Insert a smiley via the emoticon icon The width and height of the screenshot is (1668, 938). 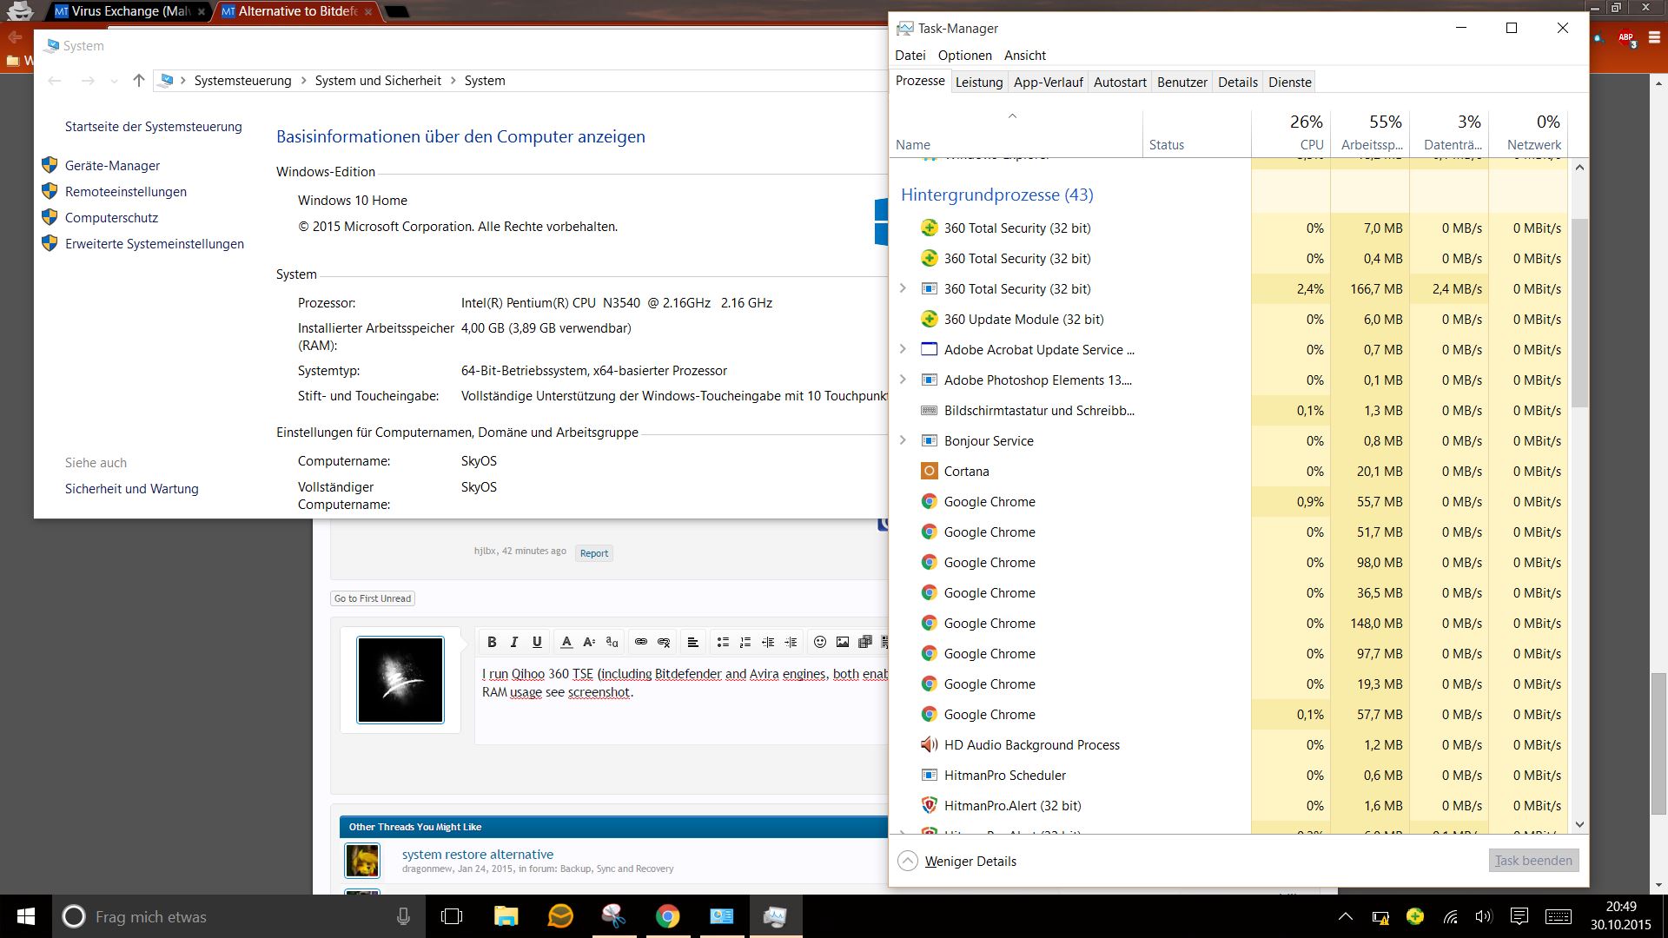point(819,642)
